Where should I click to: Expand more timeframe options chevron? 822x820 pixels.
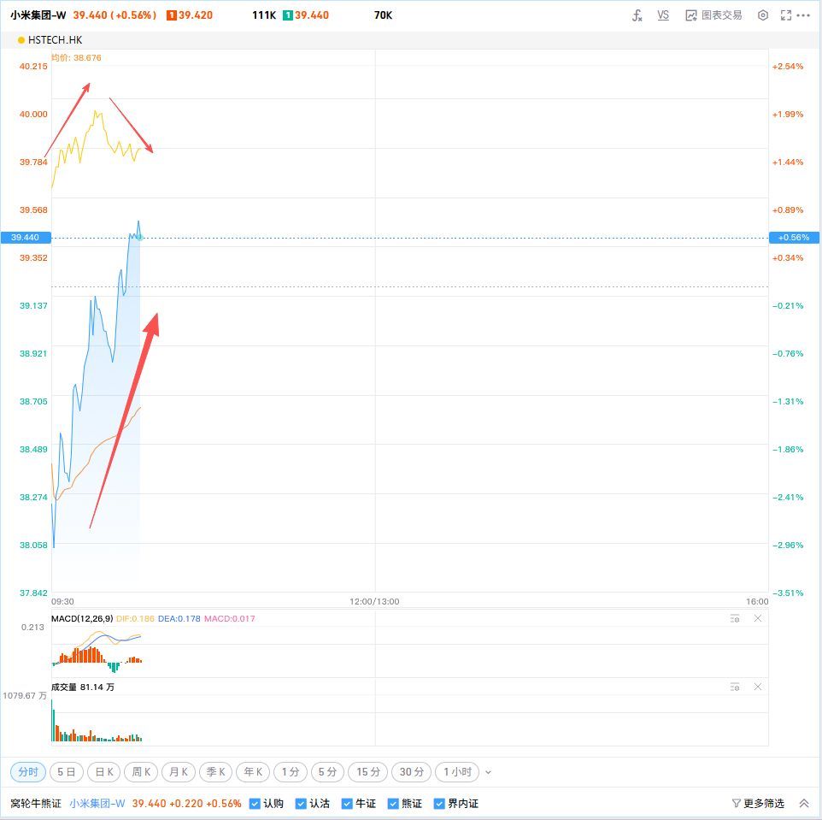pyautogui.click(x=488, y=772)
